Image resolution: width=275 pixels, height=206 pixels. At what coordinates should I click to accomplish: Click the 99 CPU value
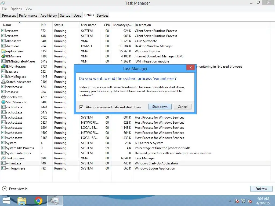pos(107,148)
